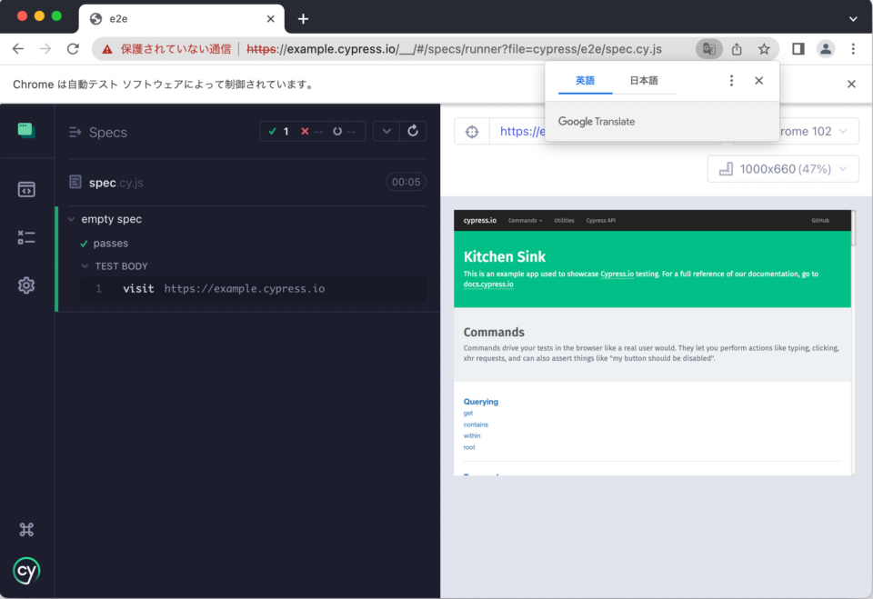Click the visit command in TEST BODY
873x599 pixels.
[138, 288]
